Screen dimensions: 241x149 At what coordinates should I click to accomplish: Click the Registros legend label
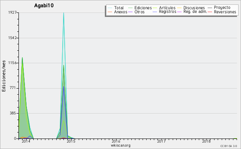coord(167,12)
